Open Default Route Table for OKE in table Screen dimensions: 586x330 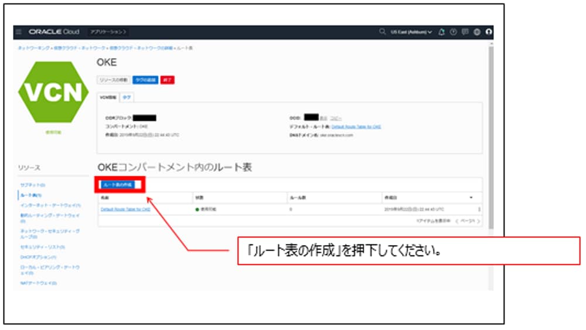tap(125, 209)
